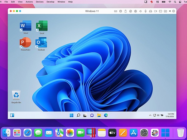
Task: Click the Parallels Desktop icon in Dock
Action: (91, 133)
